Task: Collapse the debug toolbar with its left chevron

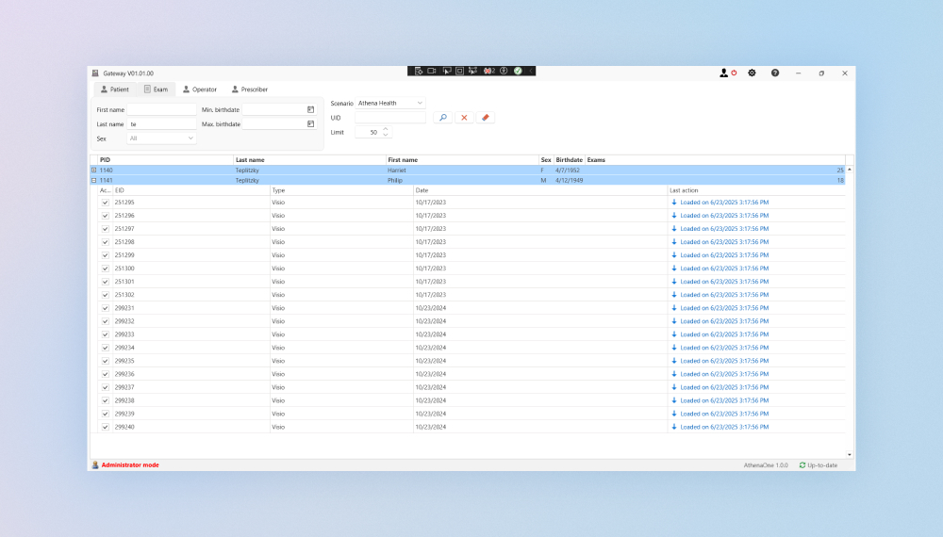Action: tap(531, 71)
